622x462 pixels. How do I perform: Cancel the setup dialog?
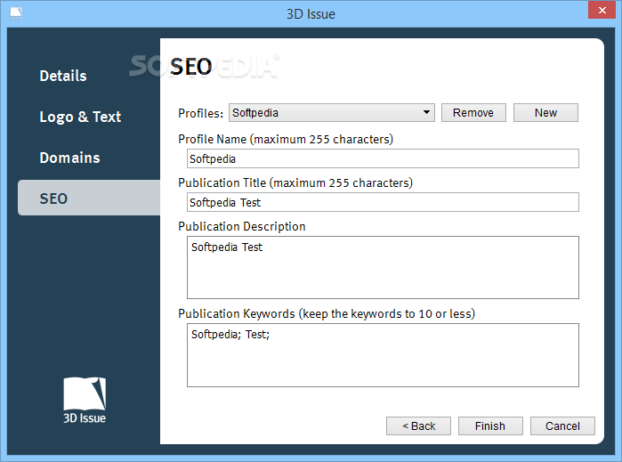[x=562, y=426]
